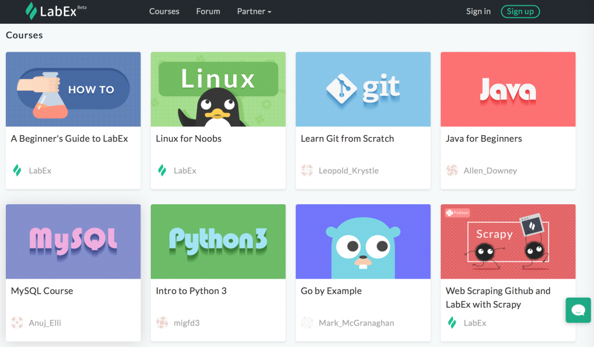This screenshot has width=594, height=347.
Task: Open the Java for Beginners title link
Action: click(x=484, y=139)
